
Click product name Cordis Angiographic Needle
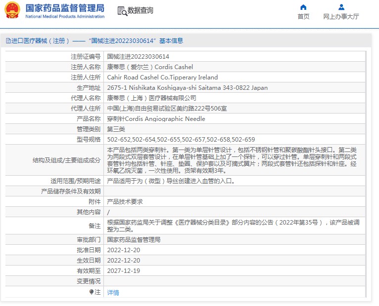coord(156,119)
